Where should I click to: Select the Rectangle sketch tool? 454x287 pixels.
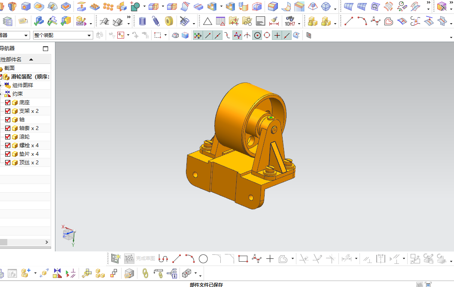243,259
